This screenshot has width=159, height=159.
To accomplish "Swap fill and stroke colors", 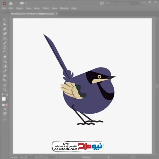I will click(x=7, y=95).
